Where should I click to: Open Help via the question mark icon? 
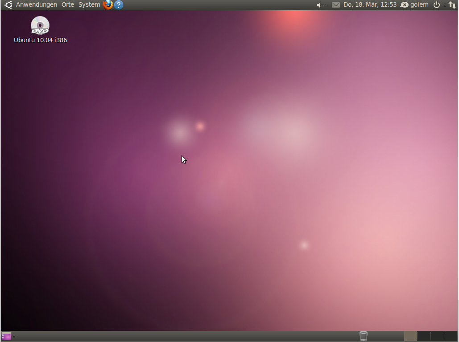[118, 5]
